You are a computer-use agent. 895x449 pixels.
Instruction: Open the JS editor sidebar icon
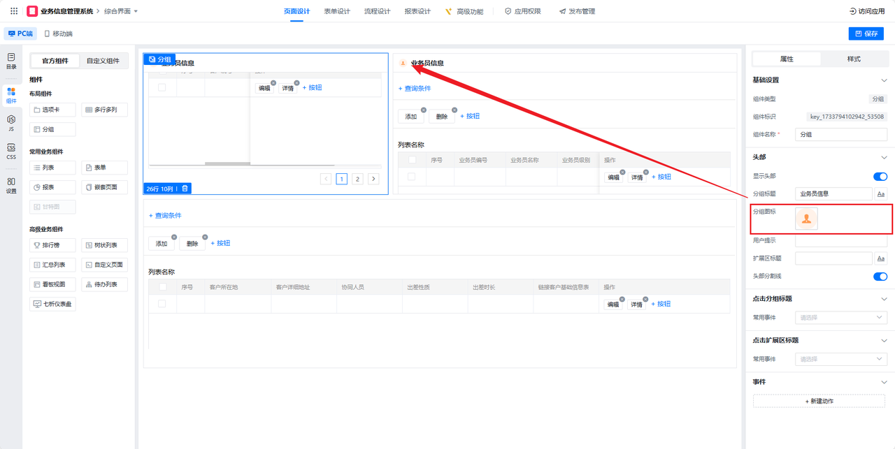(x=11, y=124)
